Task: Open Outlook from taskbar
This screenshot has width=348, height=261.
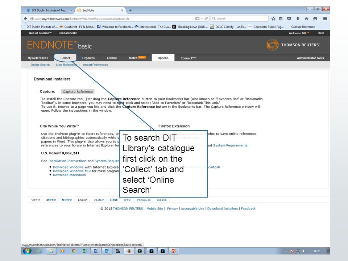Action: (x=107, y=251)
